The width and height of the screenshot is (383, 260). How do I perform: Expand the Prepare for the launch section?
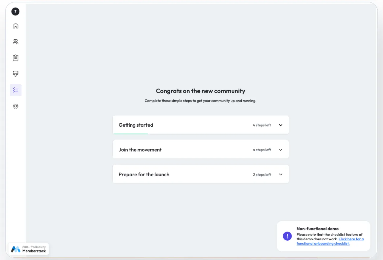click(201, 174)
